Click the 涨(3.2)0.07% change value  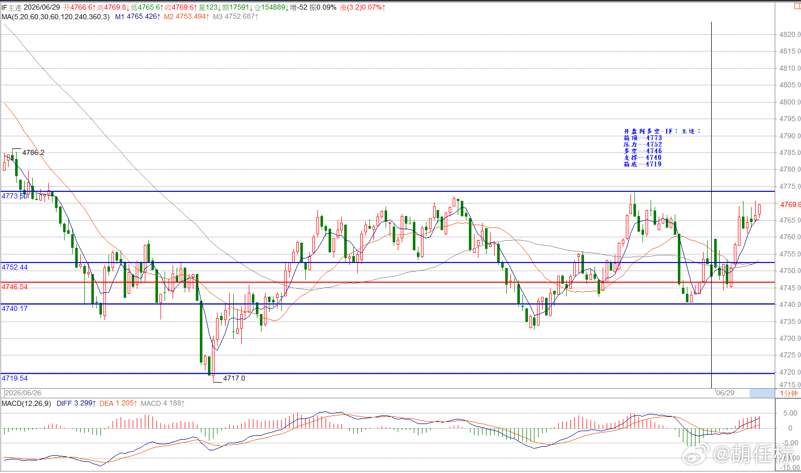tap(363, 8)
